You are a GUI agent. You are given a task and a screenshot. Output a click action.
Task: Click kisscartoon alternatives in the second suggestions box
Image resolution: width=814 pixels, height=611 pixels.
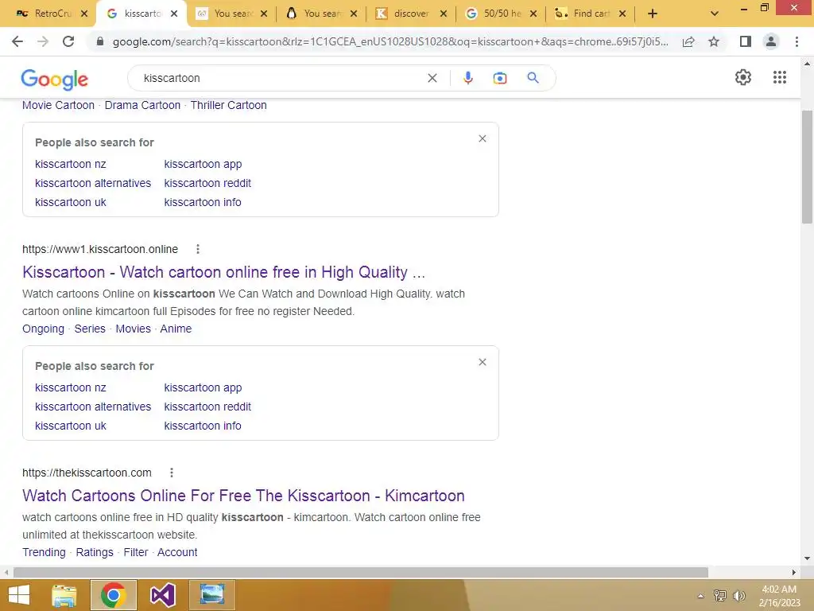(93, 407)
